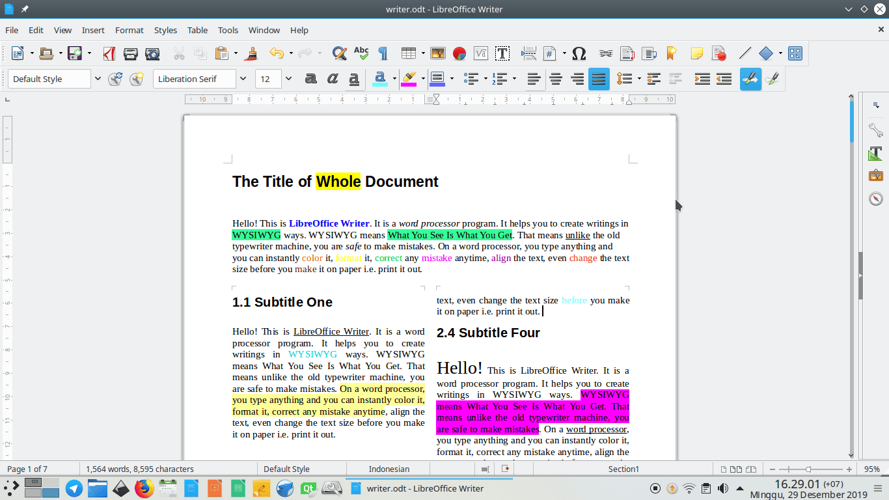Click 'Default Style' in status bar

point(286,469)
